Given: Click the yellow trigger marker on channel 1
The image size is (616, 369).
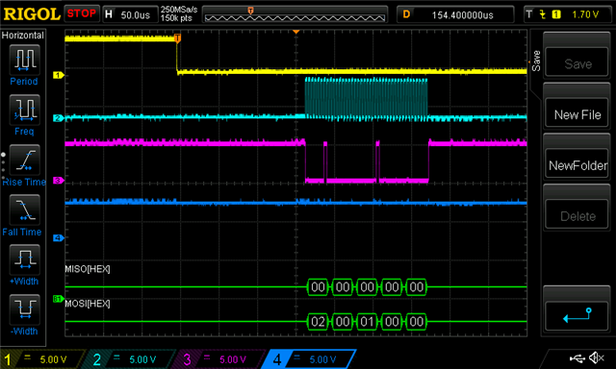Looking at the screenshot, I should (177, 38).
